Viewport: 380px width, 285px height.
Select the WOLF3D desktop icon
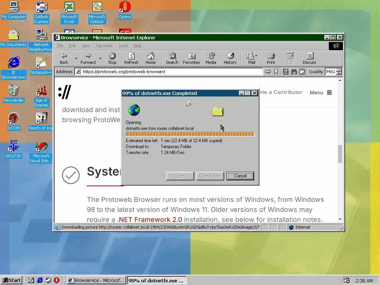click(x=14, y=149)
